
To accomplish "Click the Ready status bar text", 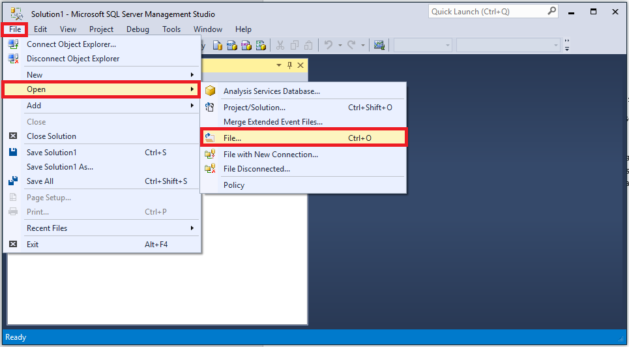I will (16, 337).
